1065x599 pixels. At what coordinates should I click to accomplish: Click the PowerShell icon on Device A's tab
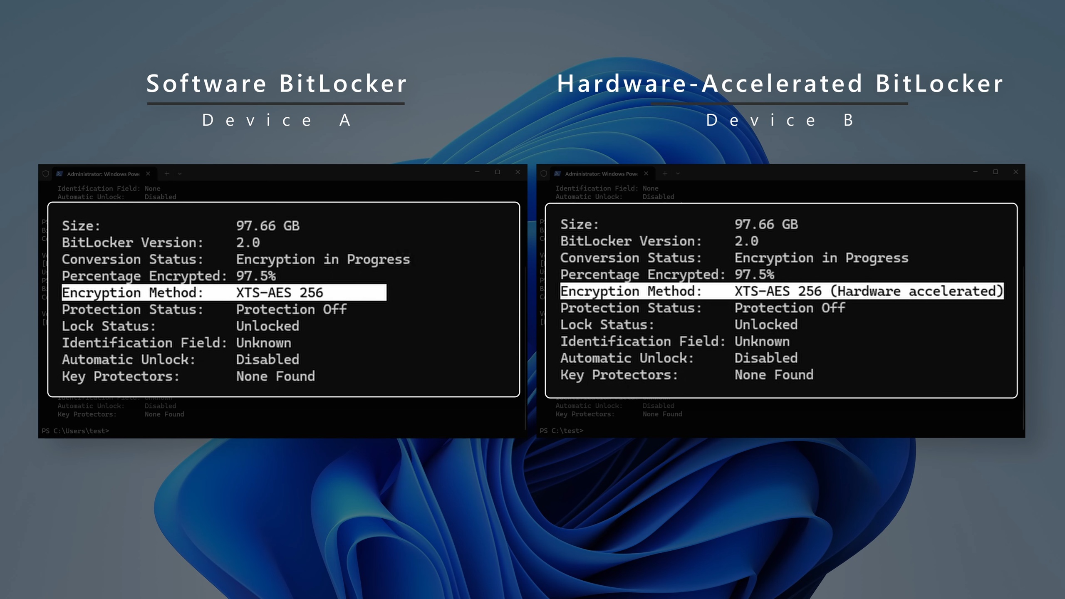(59, 173)
